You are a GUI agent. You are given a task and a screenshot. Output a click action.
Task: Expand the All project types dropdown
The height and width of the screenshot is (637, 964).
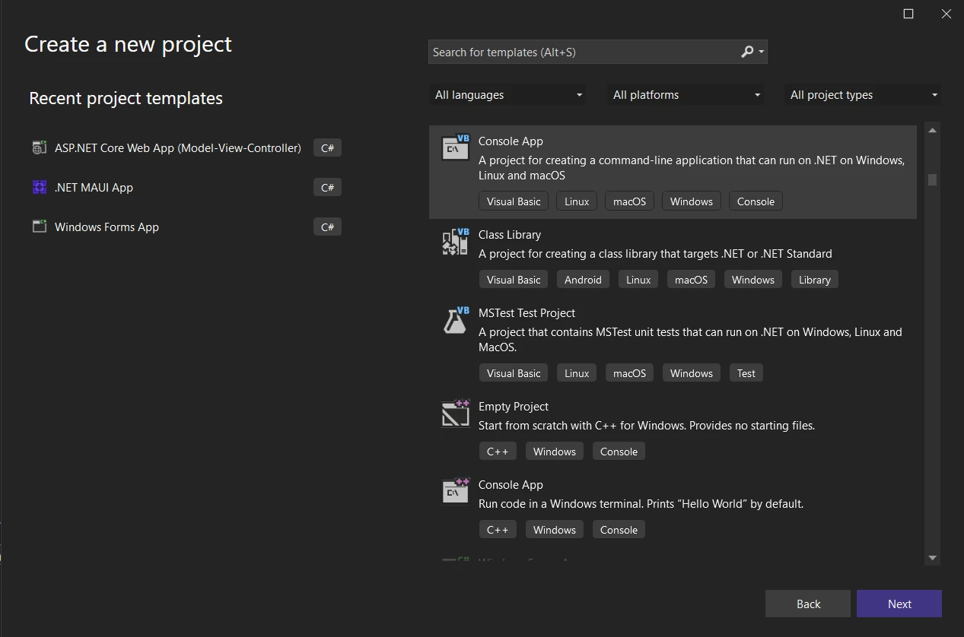[863, 95]
